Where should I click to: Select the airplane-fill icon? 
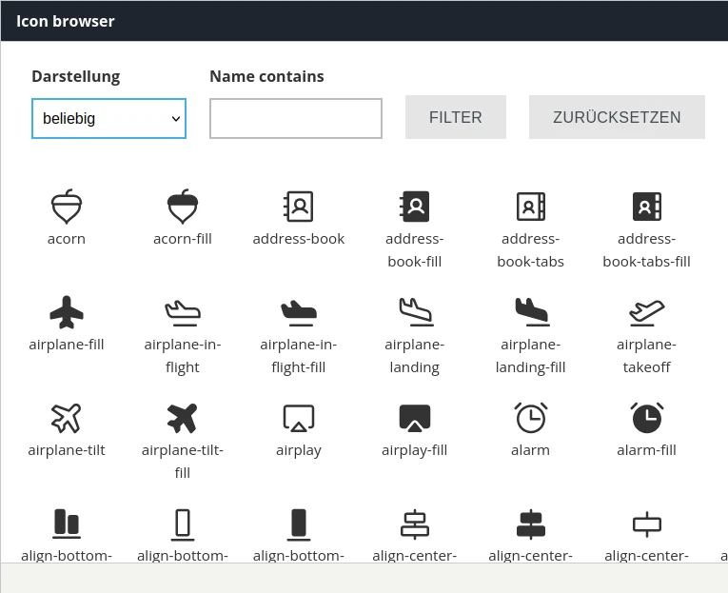(x=67, y=312)
